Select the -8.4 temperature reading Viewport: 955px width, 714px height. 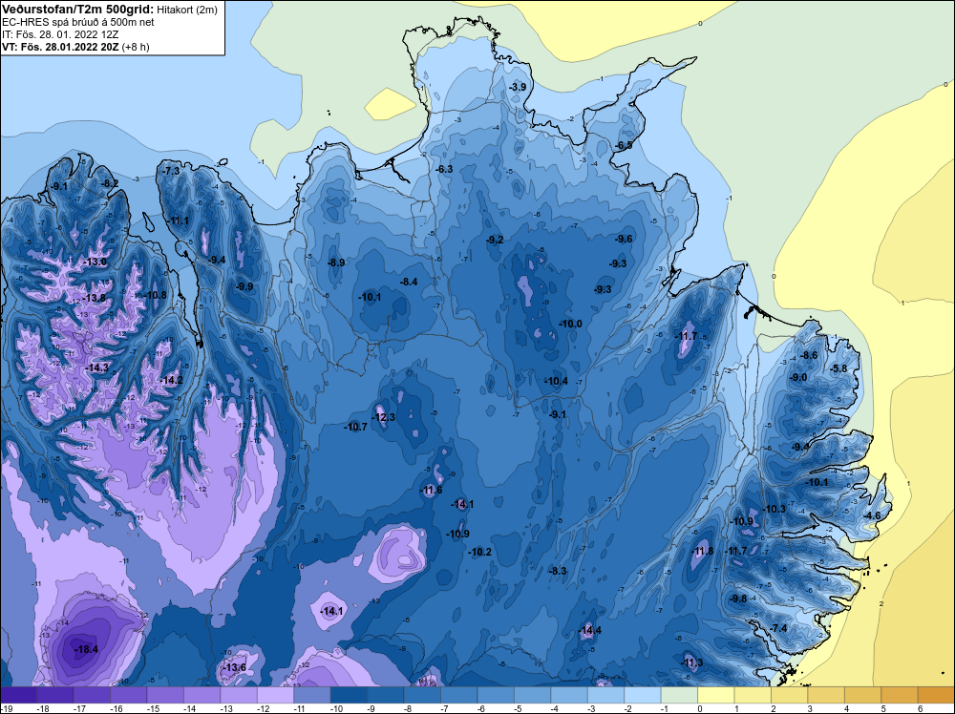[x=409, y=282]
